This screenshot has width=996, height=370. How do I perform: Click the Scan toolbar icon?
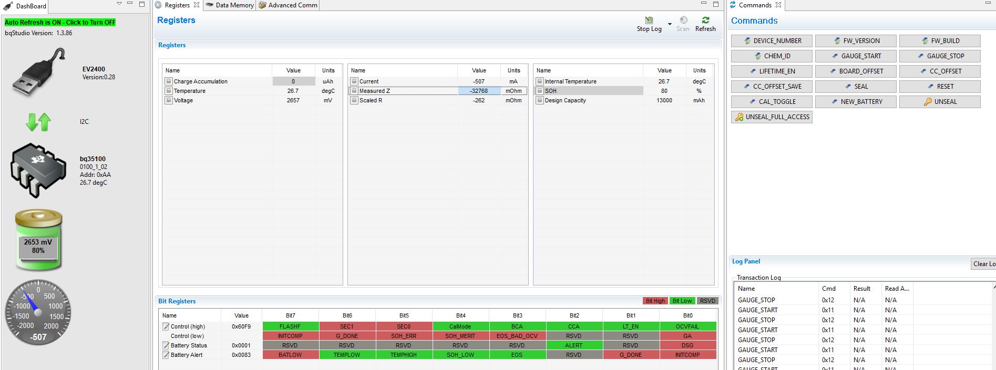[x=683, y=20]
